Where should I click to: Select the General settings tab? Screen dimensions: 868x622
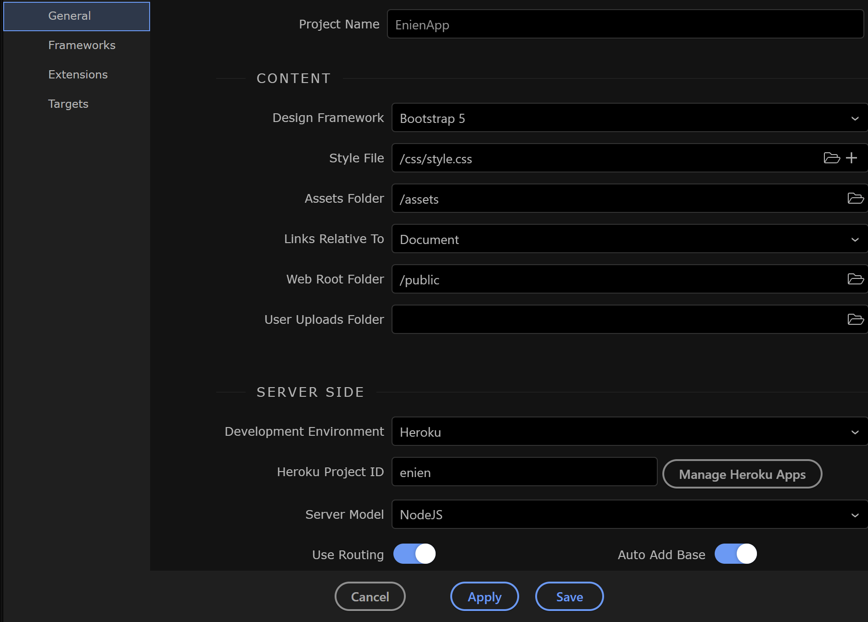click(x=70, y=16)
